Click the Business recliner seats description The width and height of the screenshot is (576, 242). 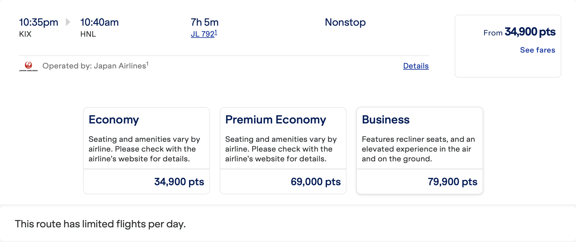[x=418, y=149]
